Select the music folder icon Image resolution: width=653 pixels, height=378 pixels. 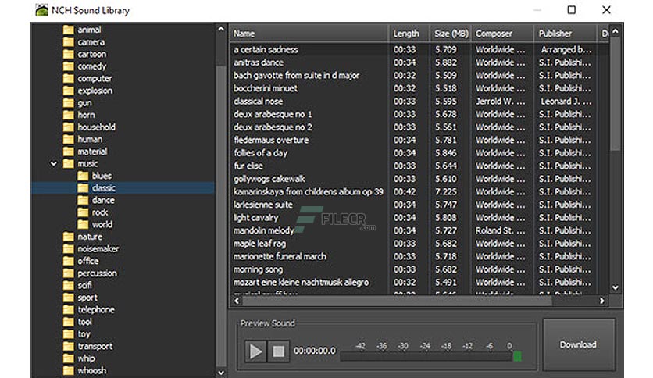pos(68,163)
